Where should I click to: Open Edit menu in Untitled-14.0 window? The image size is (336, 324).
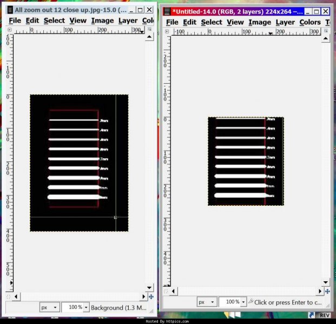coord(190,22)
